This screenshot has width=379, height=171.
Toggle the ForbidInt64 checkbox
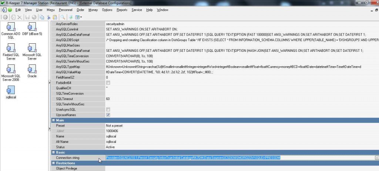(108, 83)
